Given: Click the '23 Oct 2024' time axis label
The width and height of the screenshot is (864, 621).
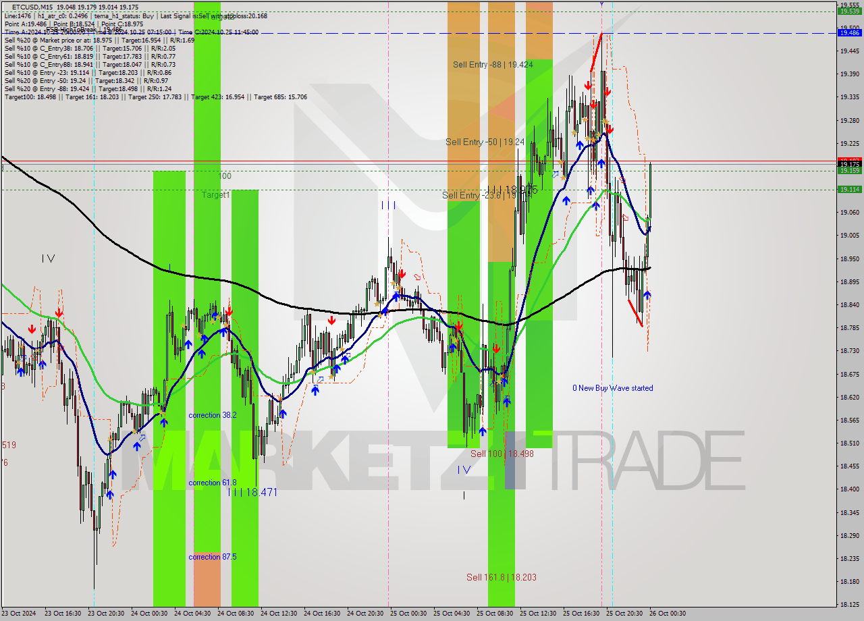Looking at the screenshot, I should click(x=19, y=614).
